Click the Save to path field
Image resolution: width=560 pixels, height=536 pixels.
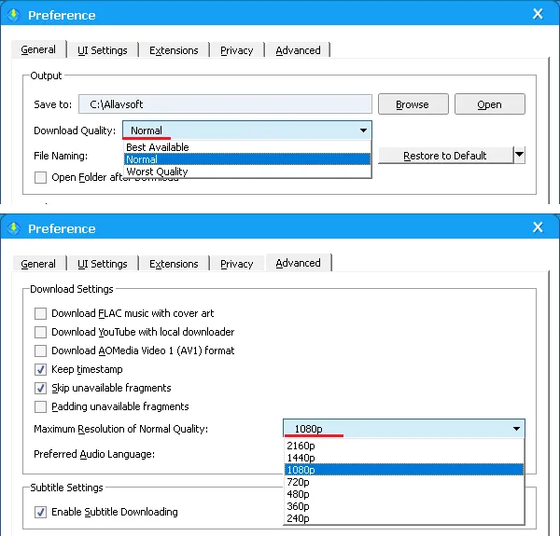click(x=224, y=104)
